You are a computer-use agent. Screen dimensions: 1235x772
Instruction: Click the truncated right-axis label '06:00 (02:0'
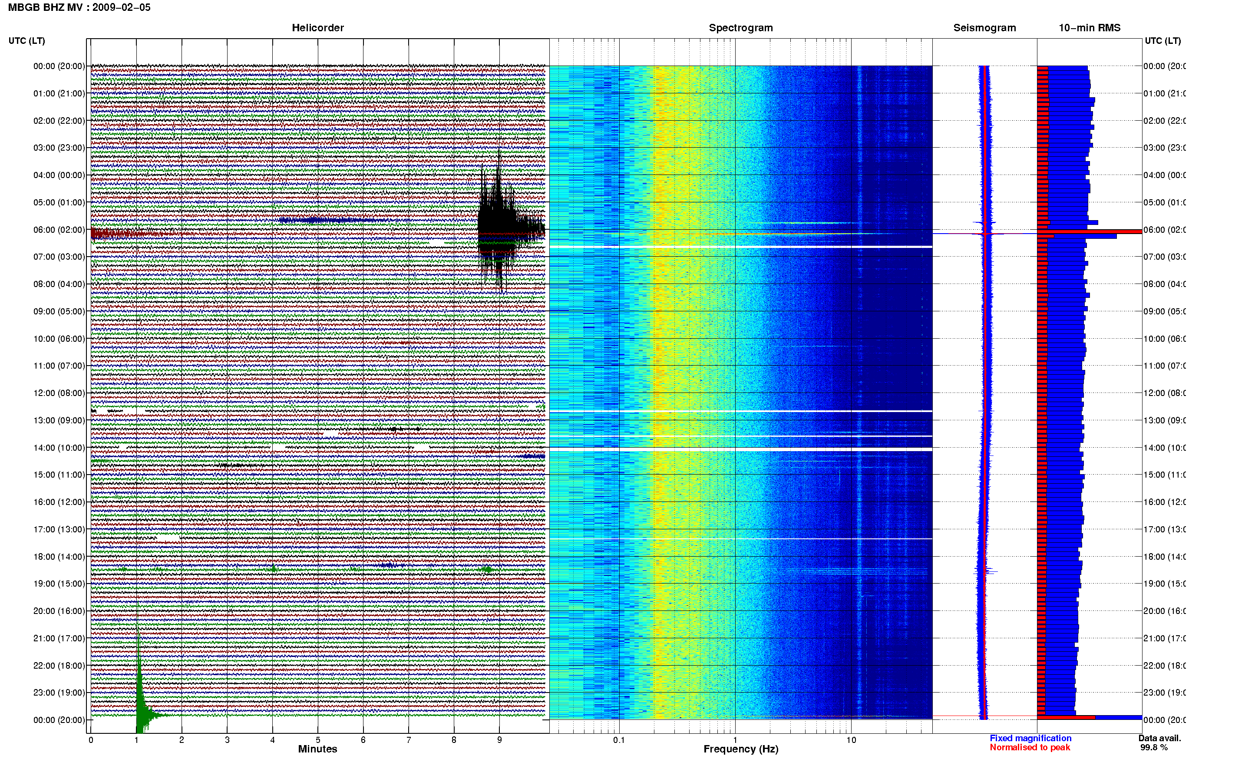tap(1165, 230)
